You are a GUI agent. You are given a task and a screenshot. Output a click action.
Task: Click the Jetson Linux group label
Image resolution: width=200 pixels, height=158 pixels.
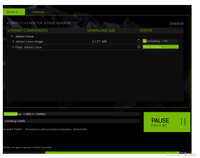24,36
